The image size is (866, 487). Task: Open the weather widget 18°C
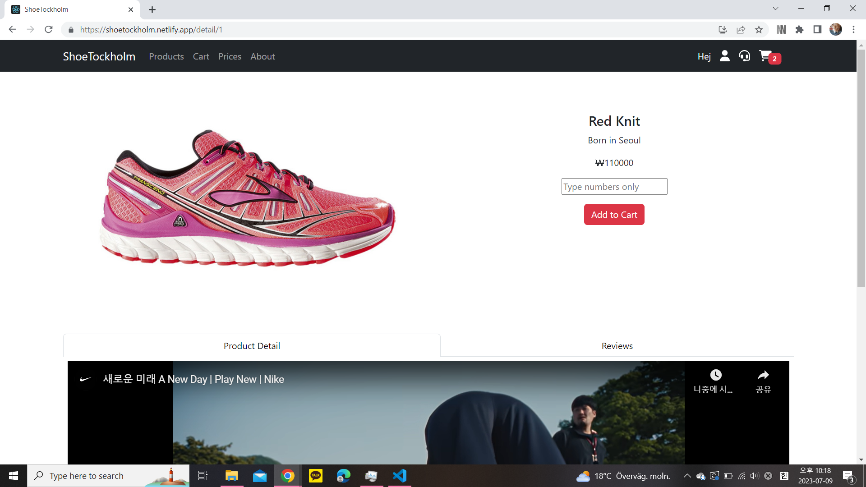point(623,476)
